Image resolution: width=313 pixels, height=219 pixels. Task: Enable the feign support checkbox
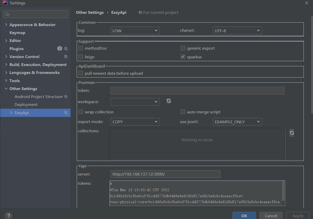tap(81, 57)
